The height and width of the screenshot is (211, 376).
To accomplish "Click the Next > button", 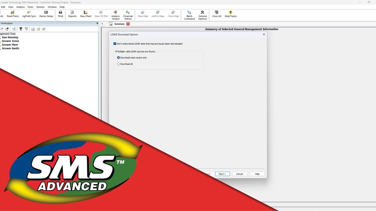I will click(x=222, y=174).
